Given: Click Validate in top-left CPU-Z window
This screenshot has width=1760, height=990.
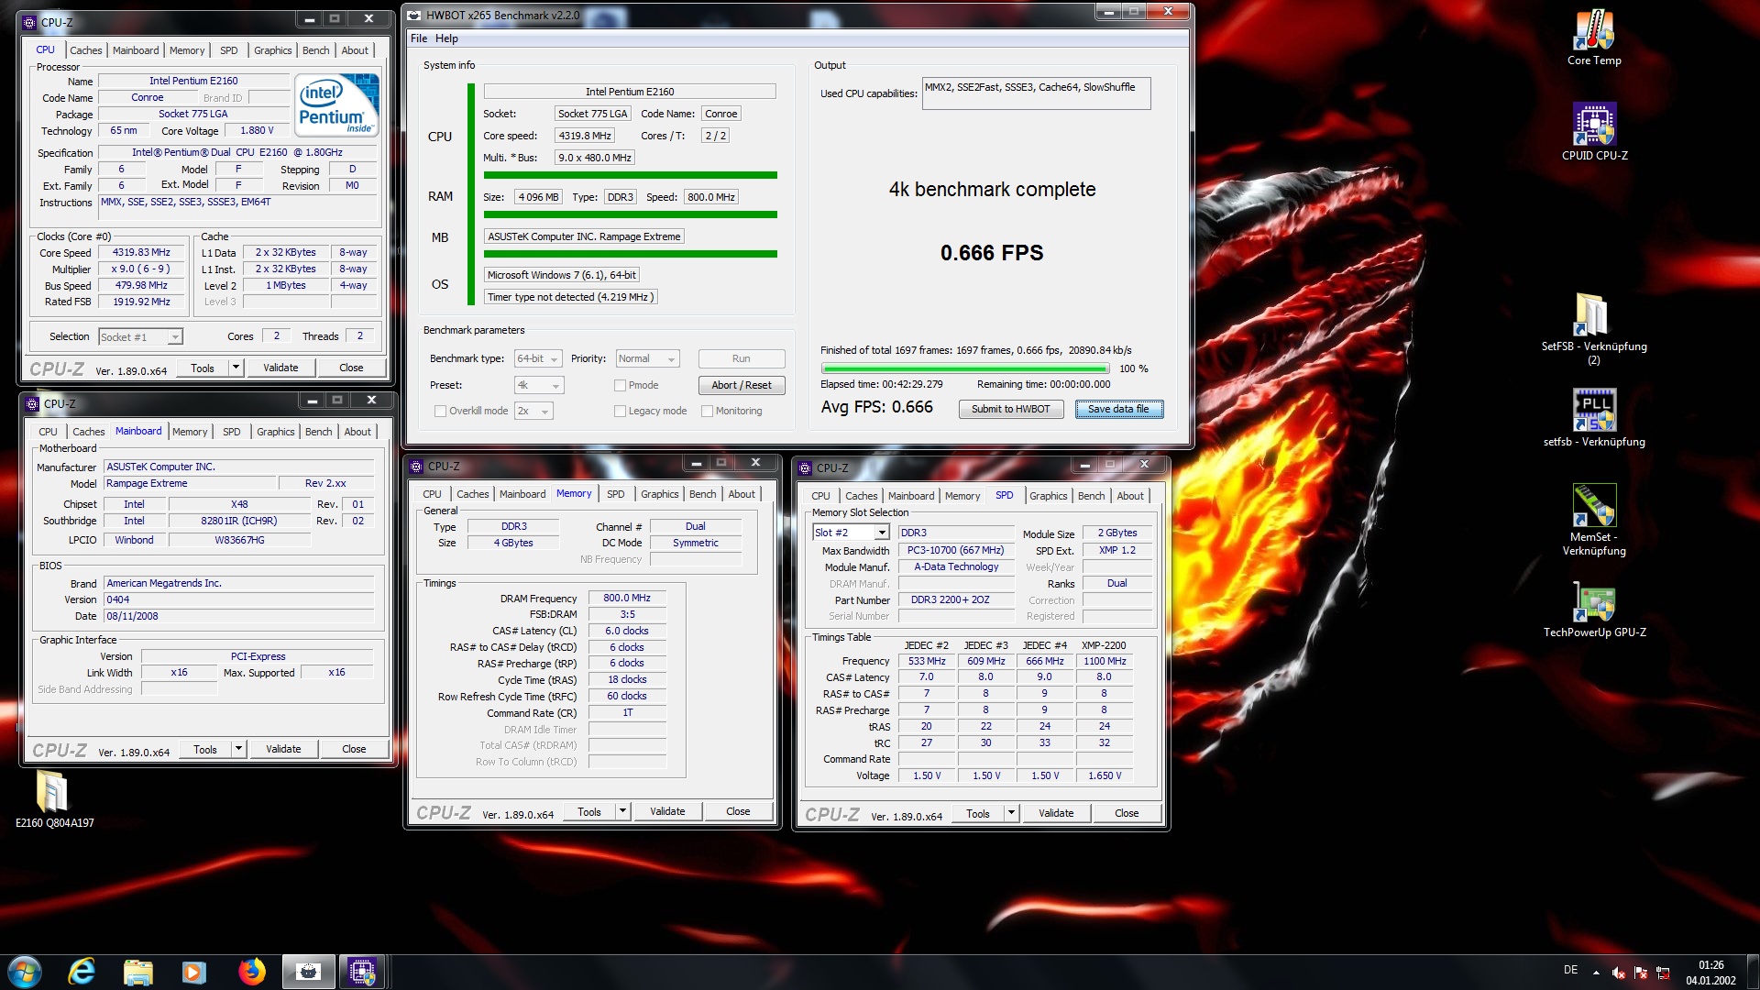Looking at the screenshot, I should tap(280, 368).
